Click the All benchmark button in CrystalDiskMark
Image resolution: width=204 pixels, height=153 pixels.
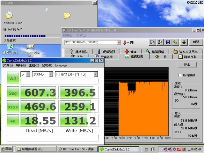tap(13, 78)
